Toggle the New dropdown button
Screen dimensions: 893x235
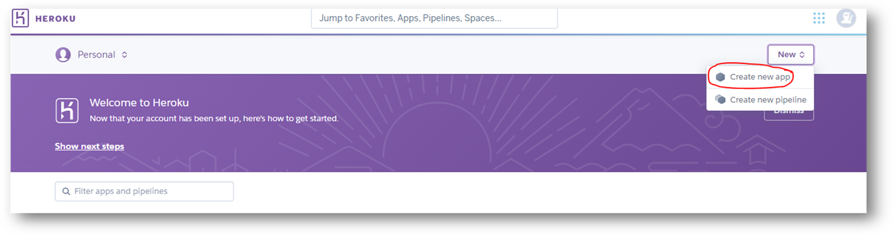[791, 54]
